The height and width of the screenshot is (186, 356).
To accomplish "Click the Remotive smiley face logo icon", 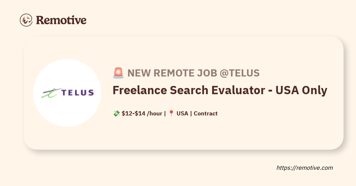I will [x=26, y=20].
